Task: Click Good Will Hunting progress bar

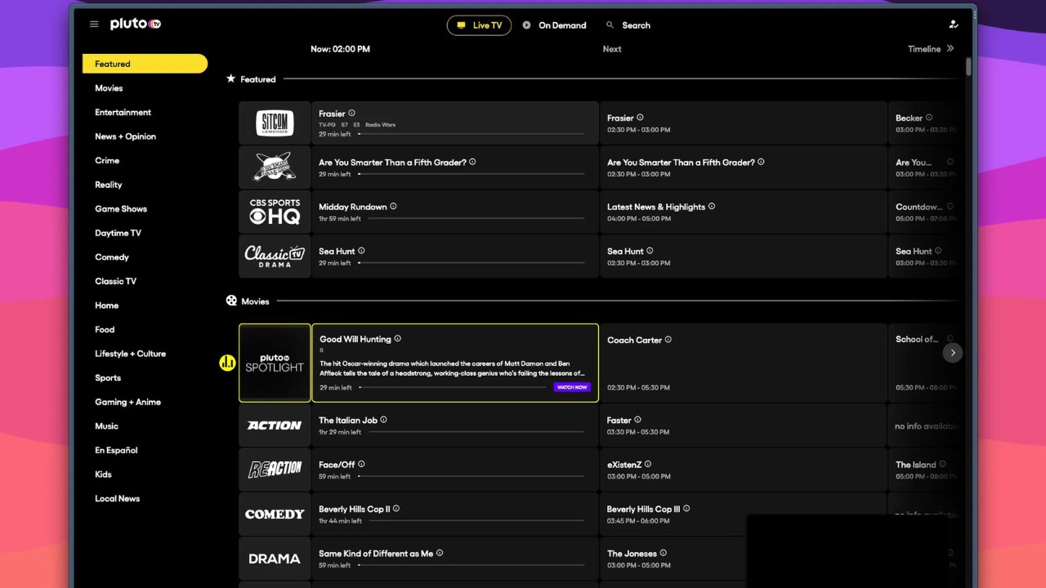Action: (x=453, y=387)
